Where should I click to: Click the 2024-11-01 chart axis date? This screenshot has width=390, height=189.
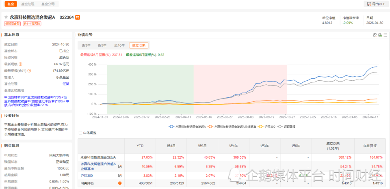pos(100,116)
